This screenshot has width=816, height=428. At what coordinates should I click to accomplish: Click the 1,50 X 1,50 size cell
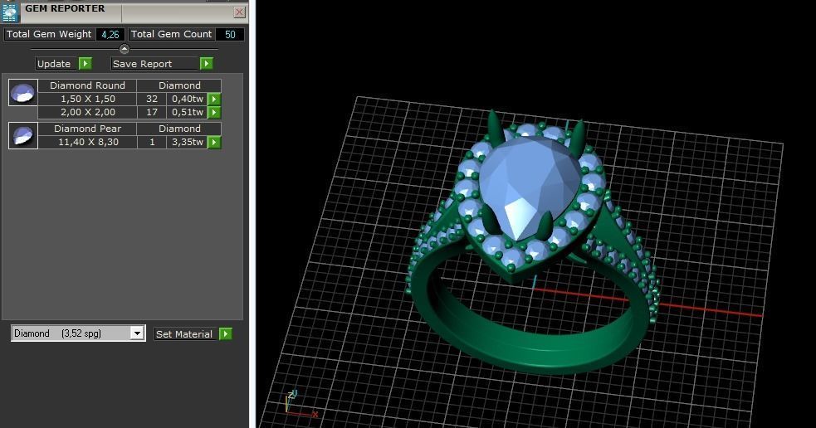87,99
